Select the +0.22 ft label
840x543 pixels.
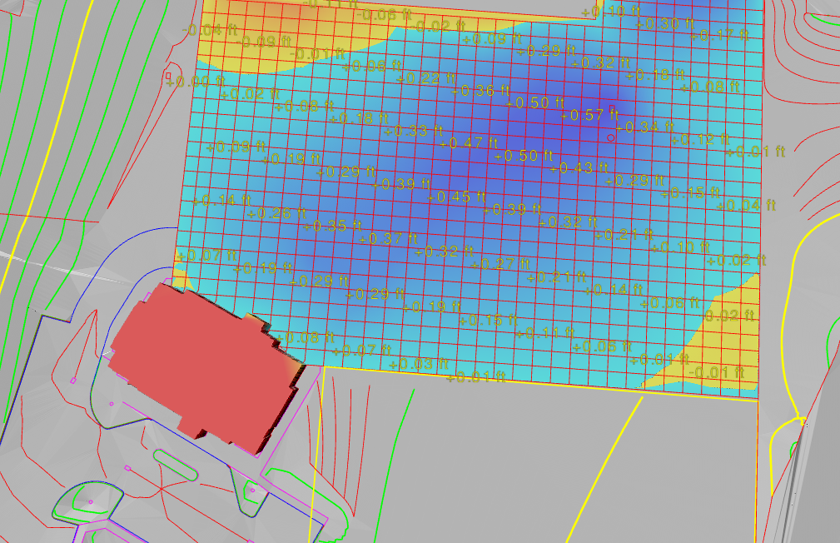click(x=426, y=78)
